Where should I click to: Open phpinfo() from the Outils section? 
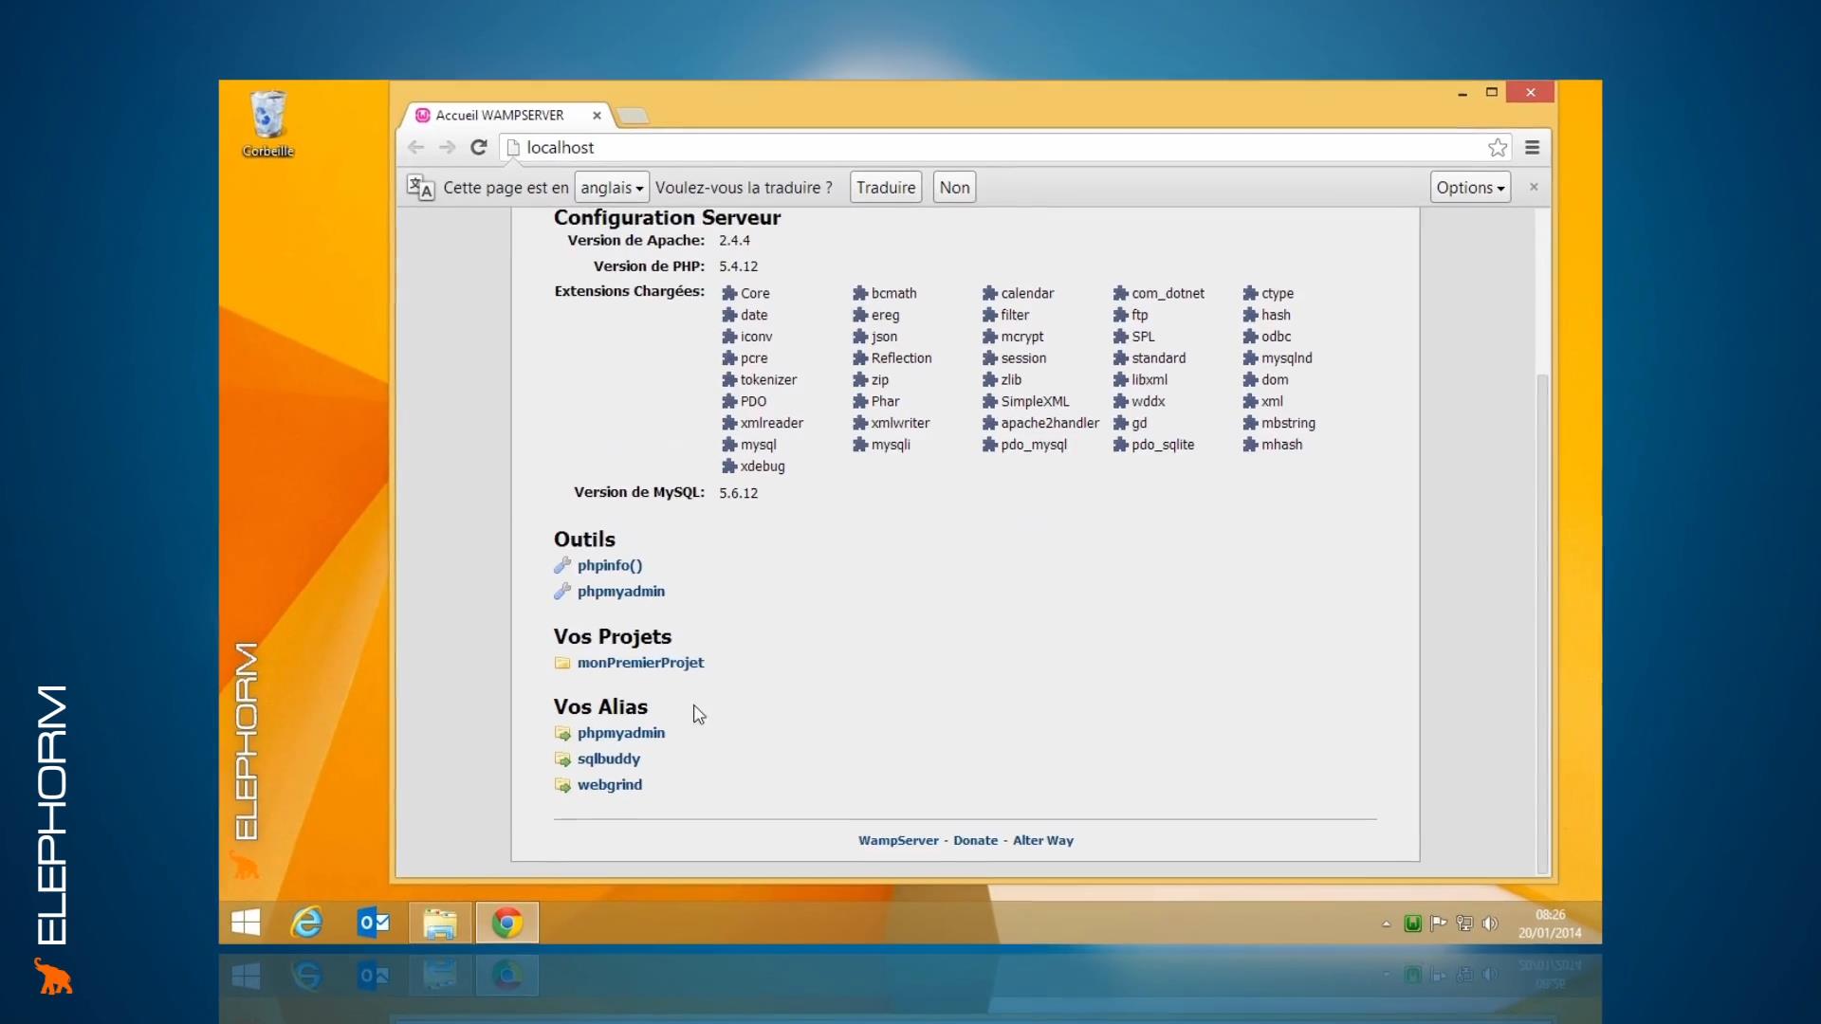click(x=608, y=565)
